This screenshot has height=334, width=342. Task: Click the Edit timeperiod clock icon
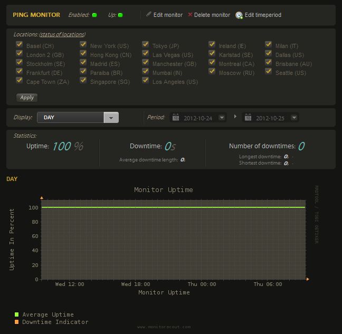(x=239, y=15)
